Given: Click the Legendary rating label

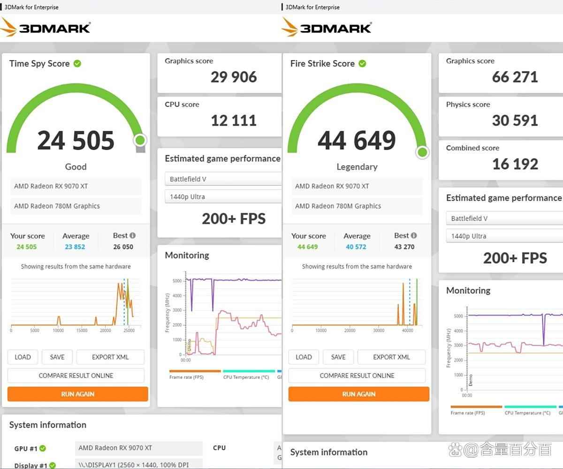Looking at the screenshot, I should 357,166.
